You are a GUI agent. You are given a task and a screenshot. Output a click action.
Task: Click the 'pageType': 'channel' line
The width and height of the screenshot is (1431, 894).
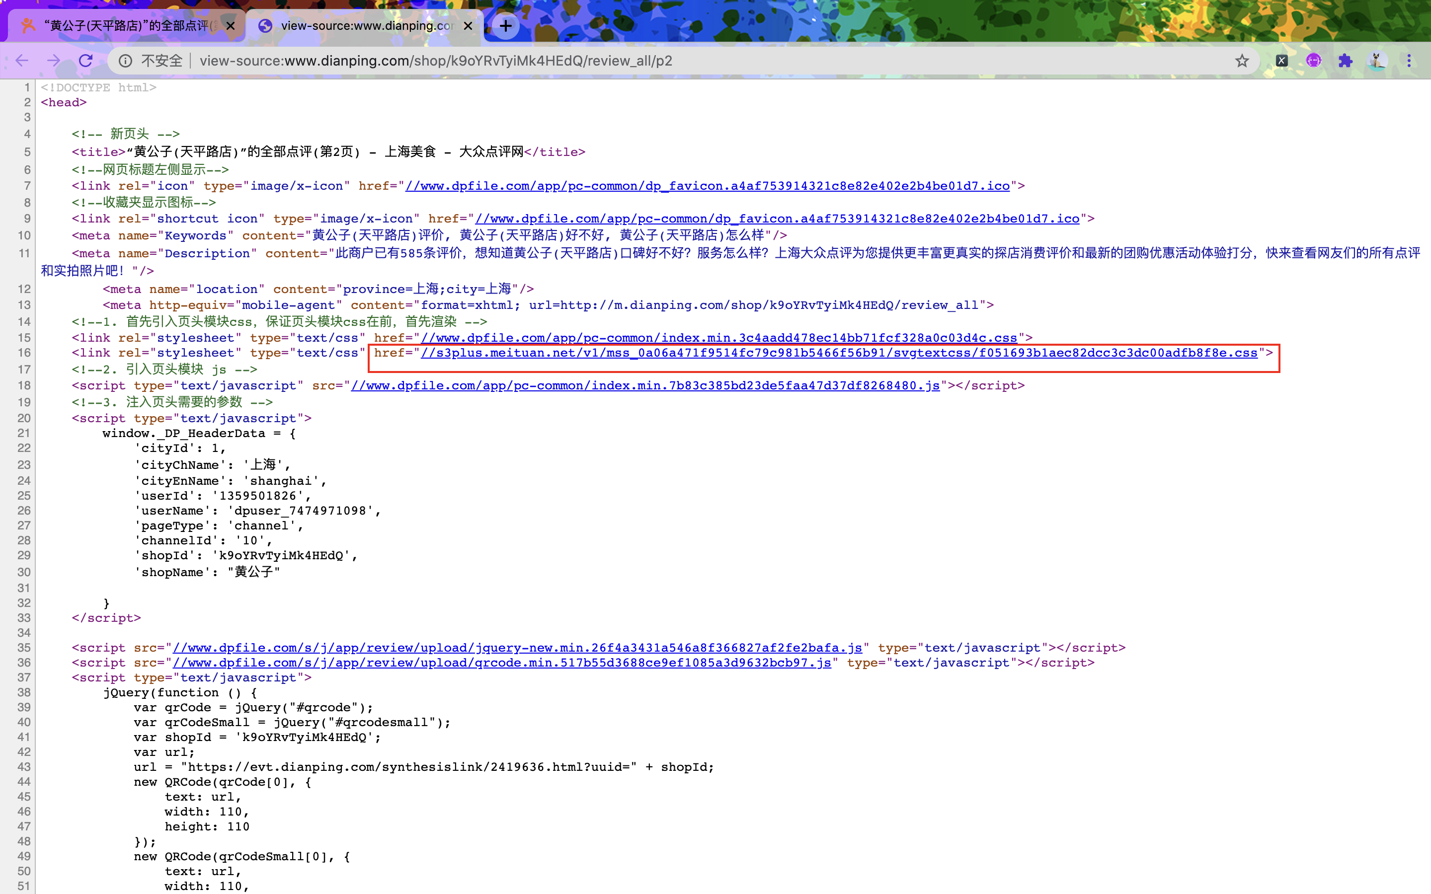point(219,525)
